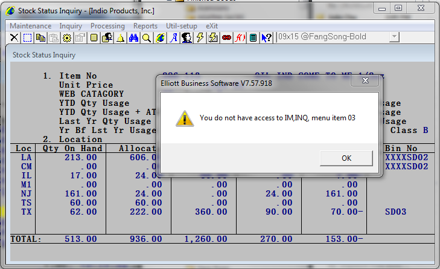Click Qty On Hand value 213.00
The height and width of the screenshot is (269, 440).
[x=81, y=157]
